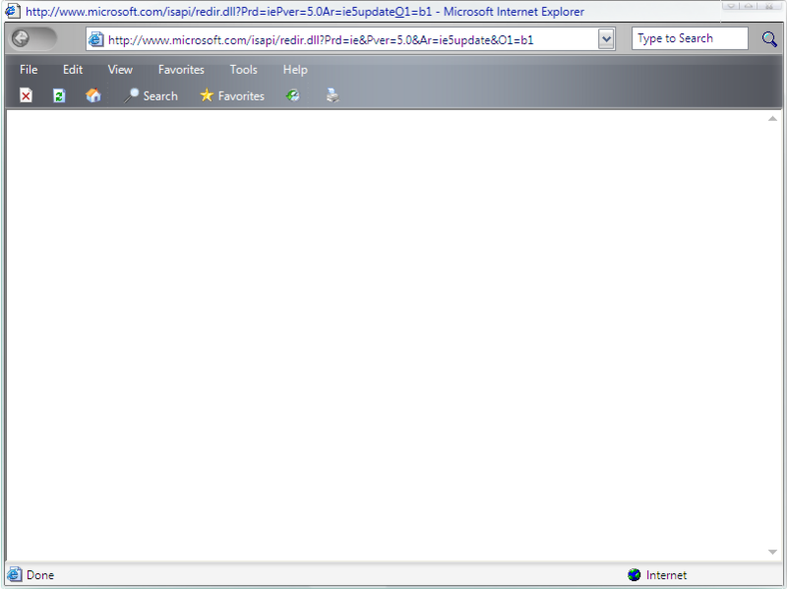Click the page icon in the status bar
Screen dimensions: 787x589
click(15, 574)
